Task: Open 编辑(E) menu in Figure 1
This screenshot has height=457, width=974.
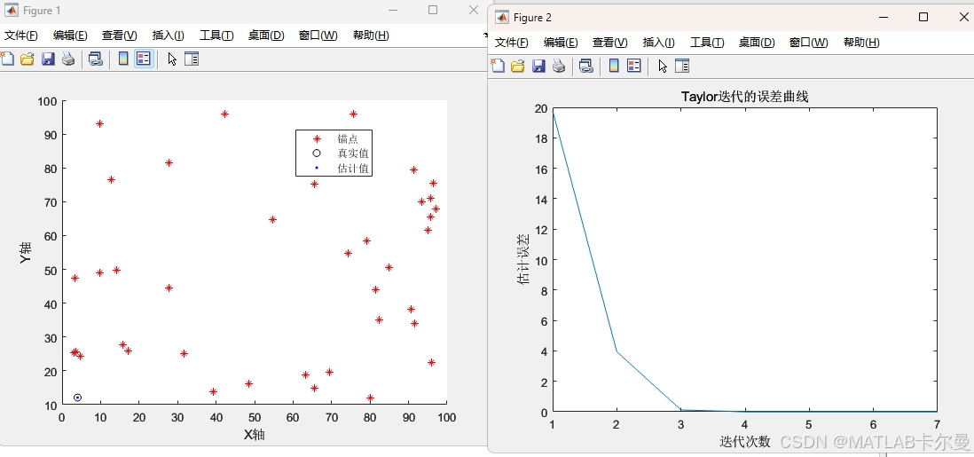Action: [70, 35]
